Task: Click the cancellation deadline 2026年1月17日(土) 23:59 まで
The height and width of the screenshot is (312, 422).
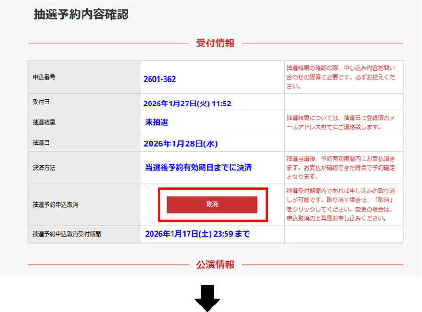Action: click(197, 234)
